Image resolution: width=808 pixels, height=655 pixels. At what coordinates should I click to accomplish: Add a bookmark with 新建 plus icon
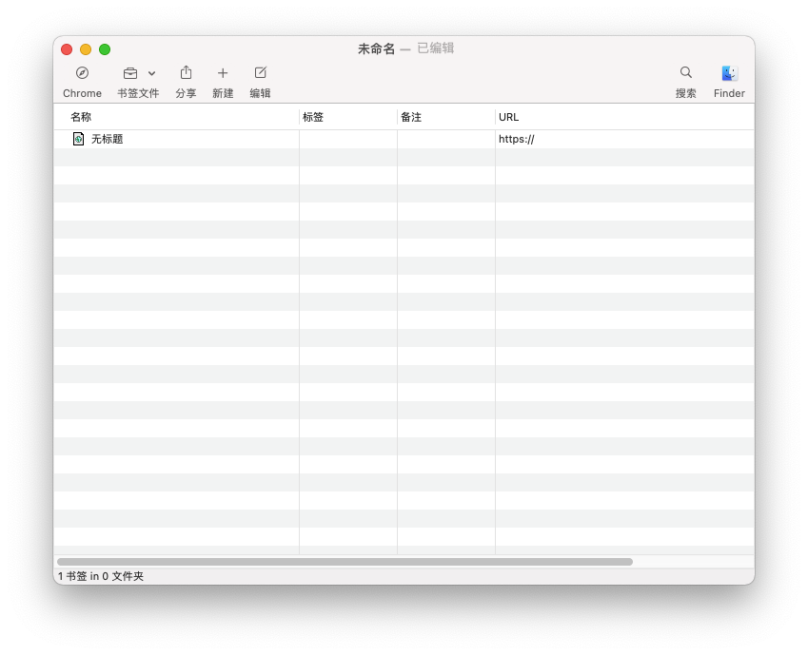click(x=223, y=73)
